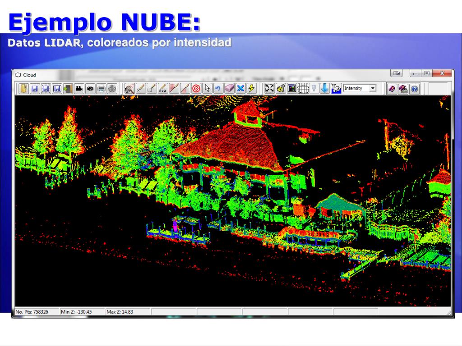Click the dashed grid cloud icon
Viewport: 462px width, 346px height.
[x=303, y=88]
